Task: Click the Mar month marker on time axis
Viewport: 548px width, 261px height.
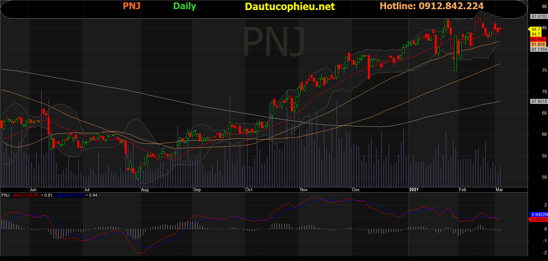Action: coord(499,190)
